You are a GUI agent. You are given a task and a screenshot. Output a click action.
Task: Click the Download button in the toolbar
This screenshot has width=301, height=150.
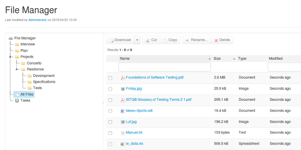tap(120, 40)
